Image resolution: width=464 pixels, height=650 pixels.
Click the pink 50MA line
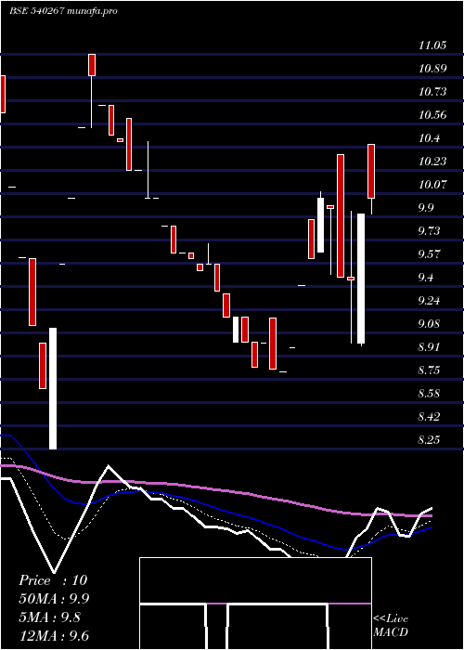tap(215, 490)
